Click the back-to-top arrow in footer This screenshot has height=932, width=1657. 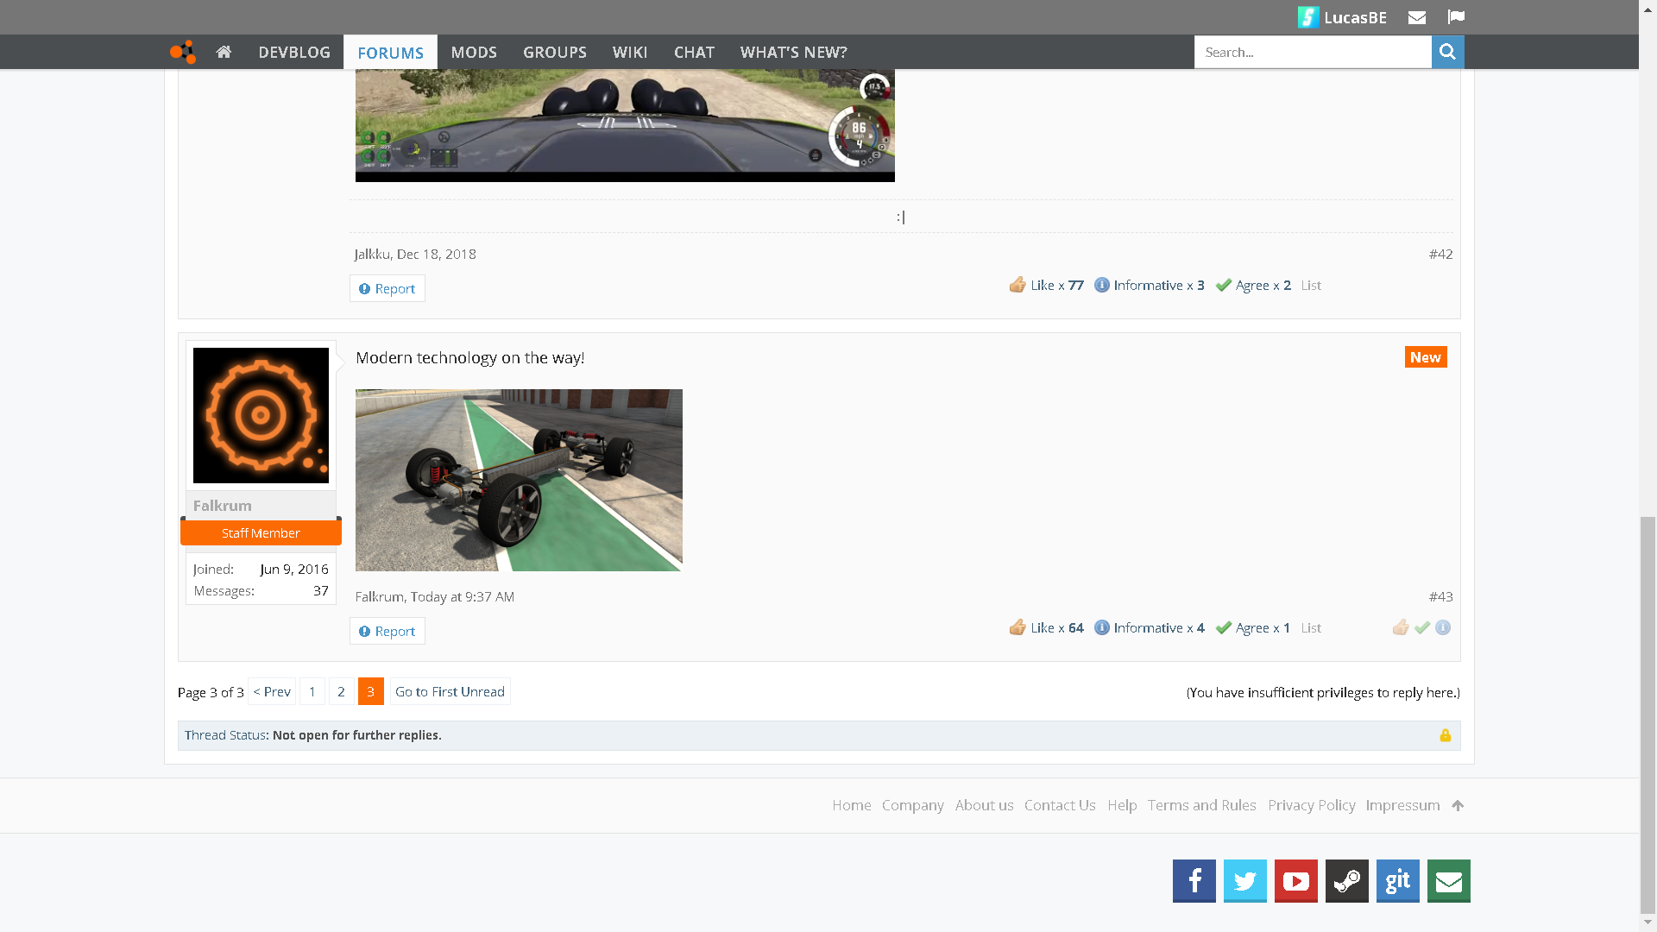point(1458,805)
